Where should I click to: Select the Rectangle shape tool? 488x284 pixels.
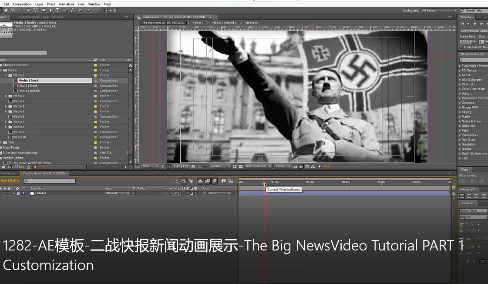click(x=44, y=10)
